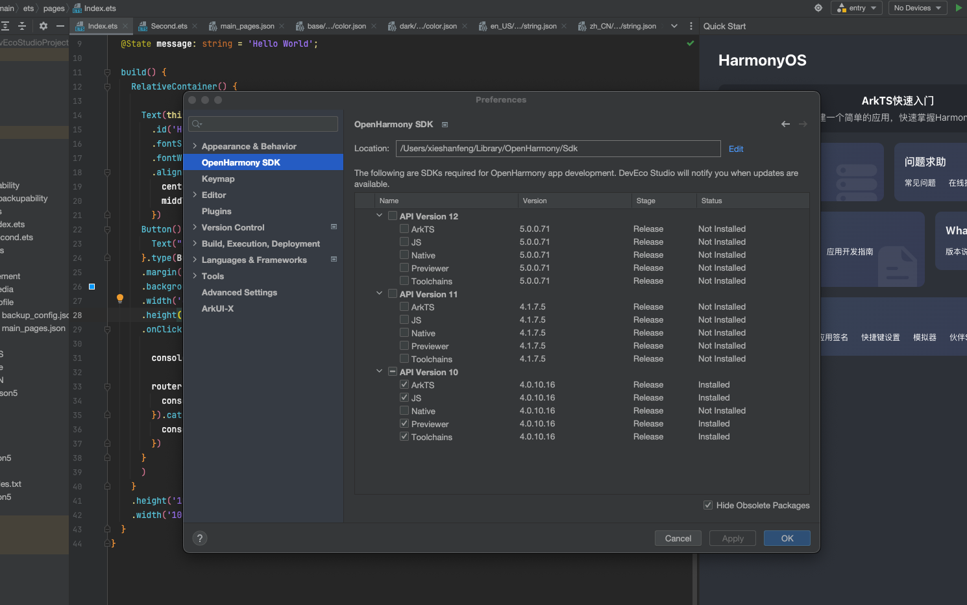Click the Apply button

(733, 538)
